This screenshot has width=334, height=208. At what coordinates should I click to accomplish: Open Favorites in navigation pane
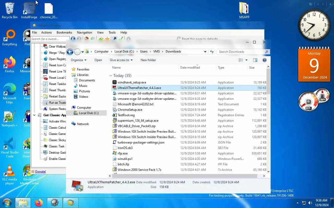(83, 69)
